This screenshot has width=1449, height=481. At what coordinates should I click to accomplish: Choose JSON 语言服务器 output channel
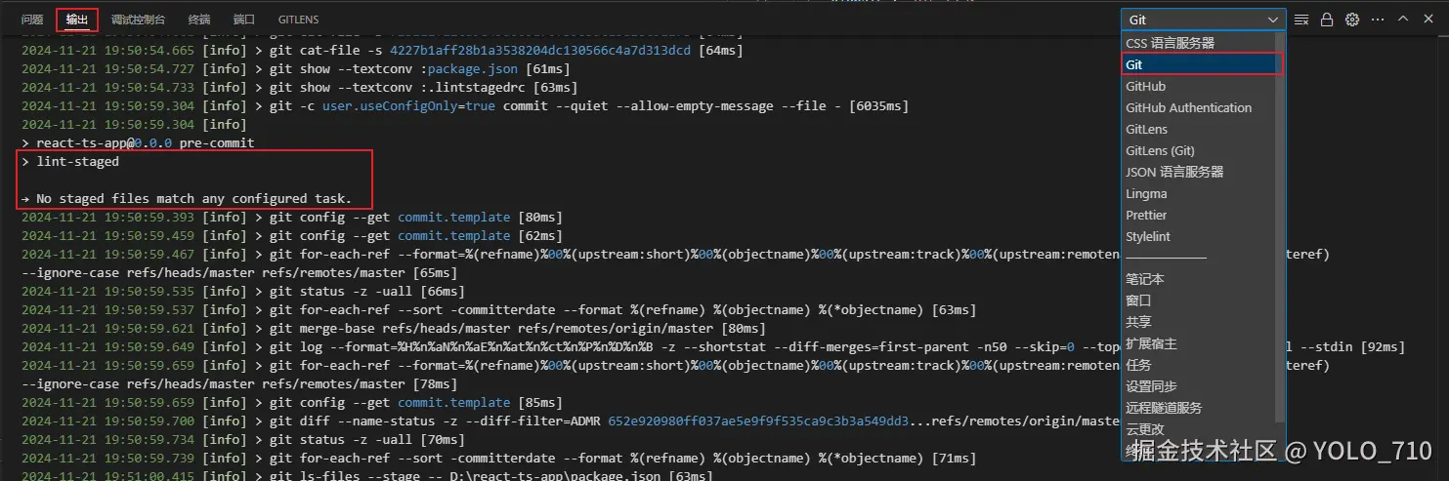[x=1204, y=172]
